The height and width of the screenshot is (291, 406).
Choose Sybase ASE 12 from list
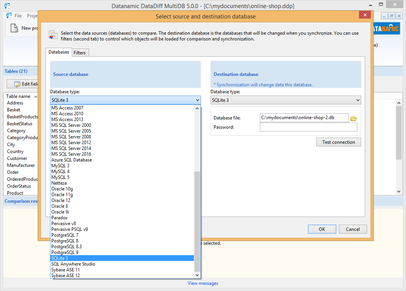tap(122, 276)
